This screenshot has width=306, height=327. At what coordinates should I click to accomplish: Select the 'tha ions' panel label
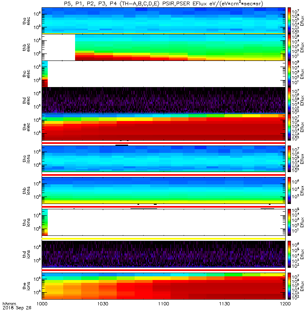(x=27, y=159)
